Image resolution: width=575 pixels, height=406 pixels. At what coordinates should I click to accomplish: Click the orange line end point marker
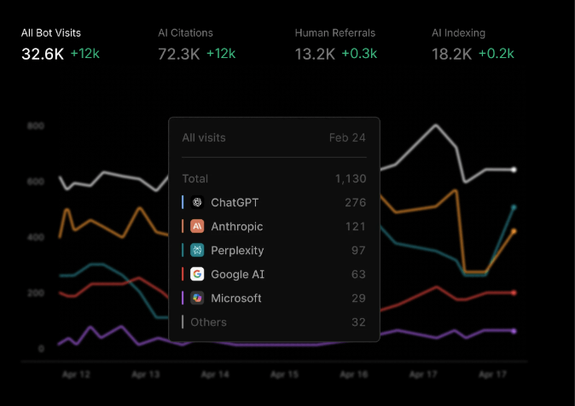point(514,231)
